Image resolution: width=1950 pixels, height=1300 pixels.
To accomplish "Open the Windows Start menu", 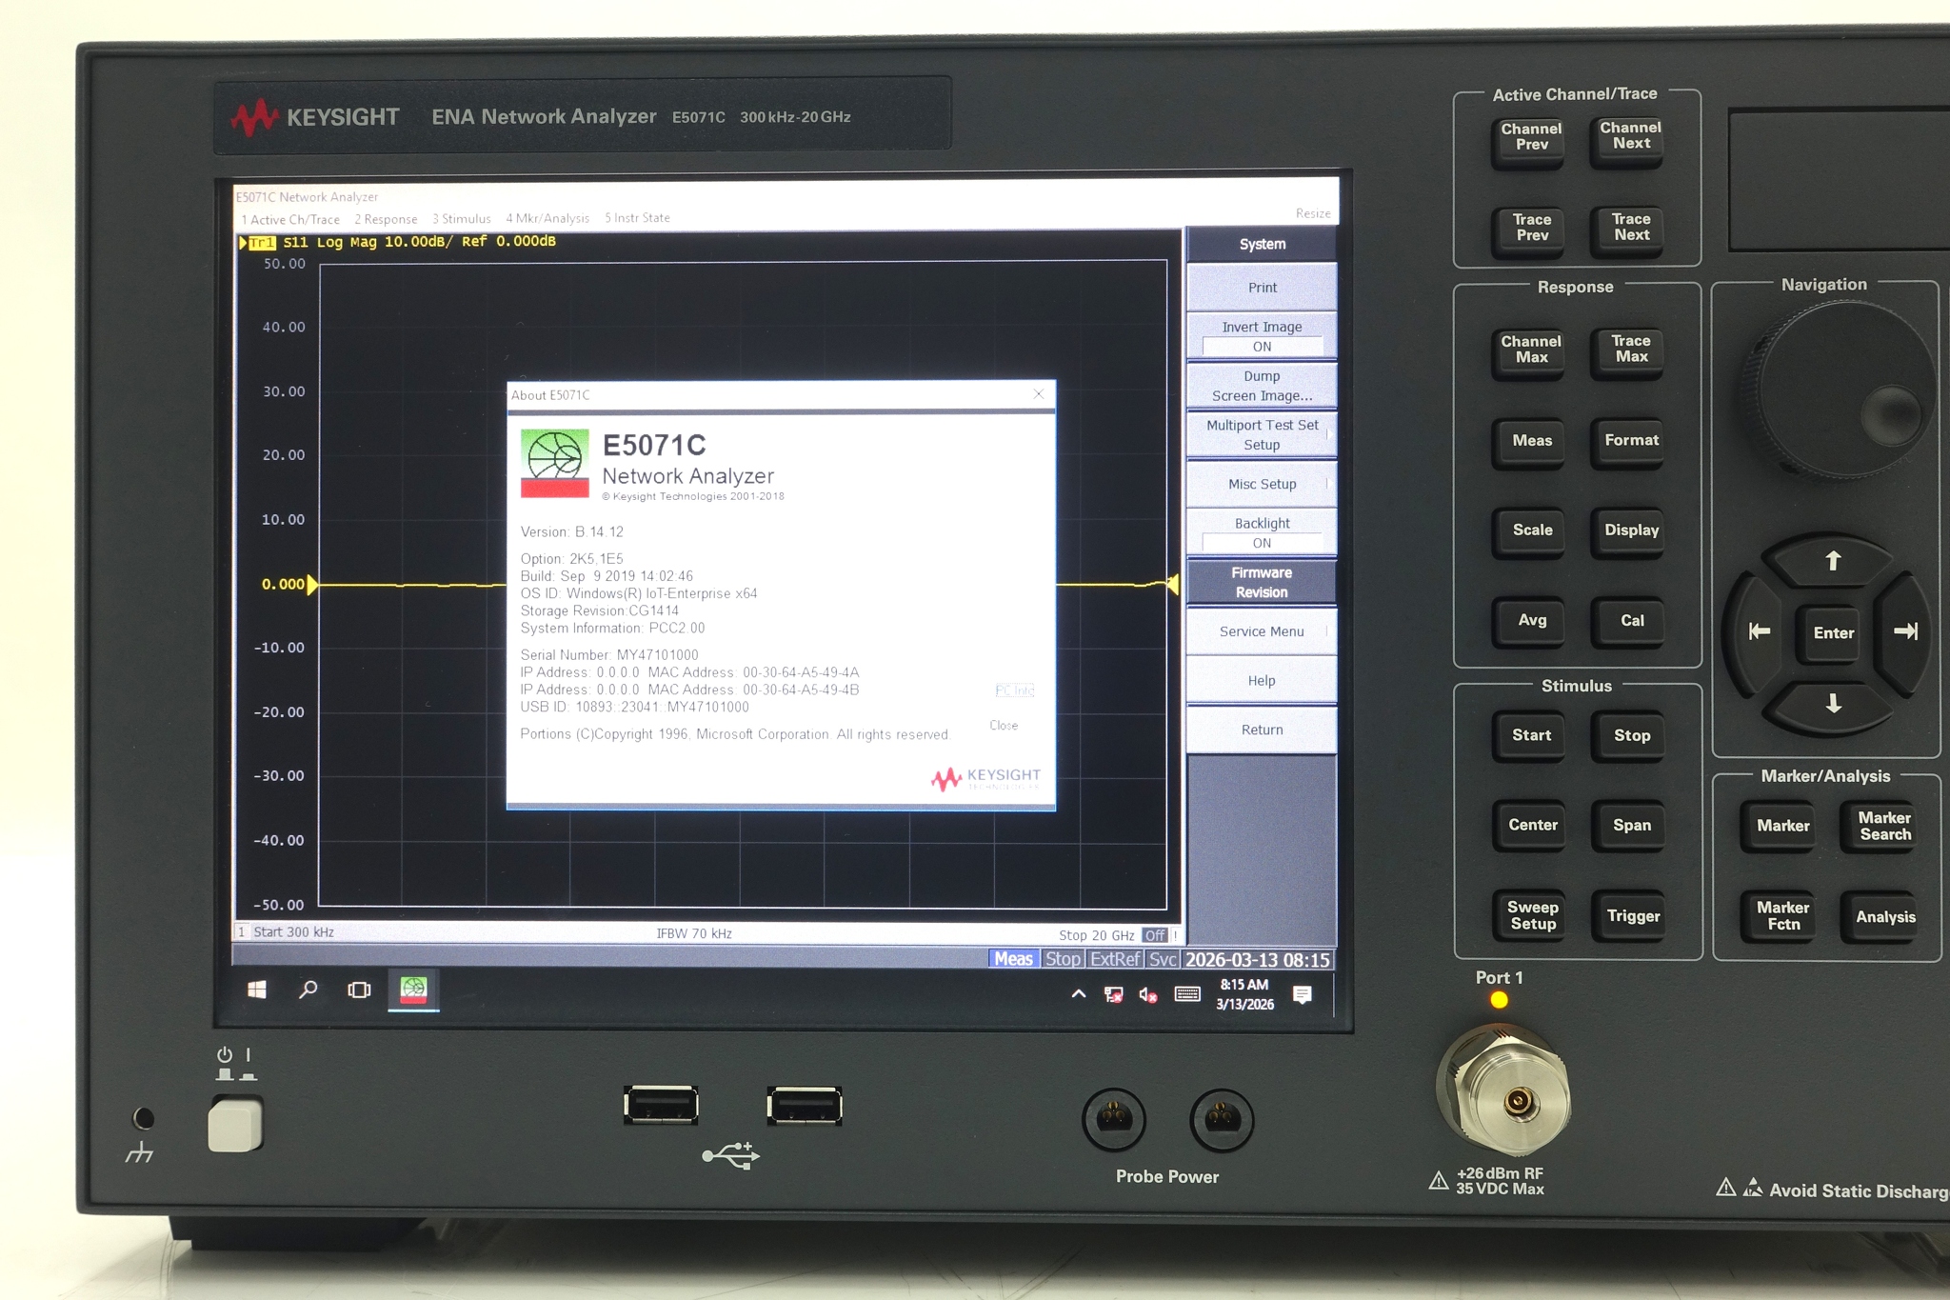I will tap(257, 990).
